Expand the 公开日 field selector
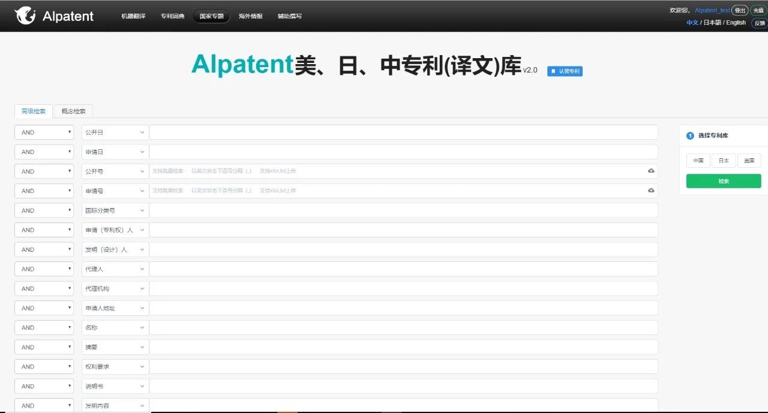 click(x=115, y=132)
